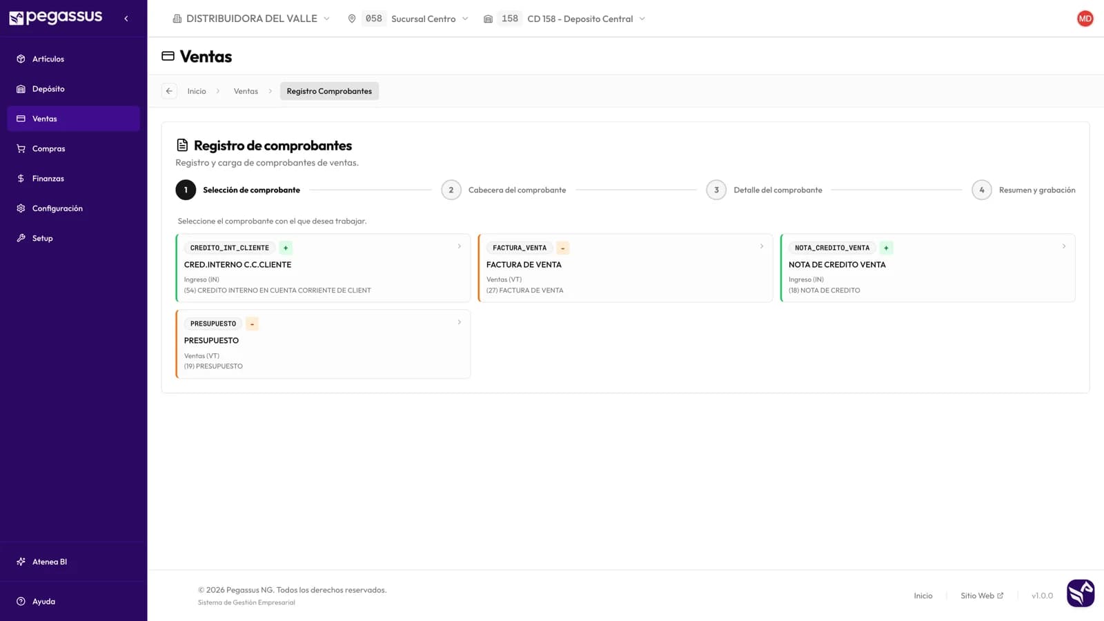Viewport: 1104px width, 621px height.
Task: Choose the NOTA DE CREDITO VENTA voucher card
Action: (x=927, y=268)
